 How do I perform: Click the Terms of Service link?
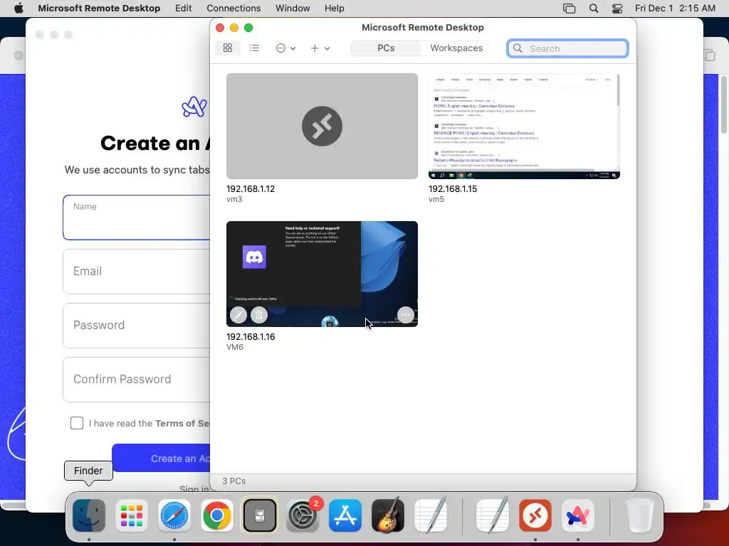(x=182, y=424)
